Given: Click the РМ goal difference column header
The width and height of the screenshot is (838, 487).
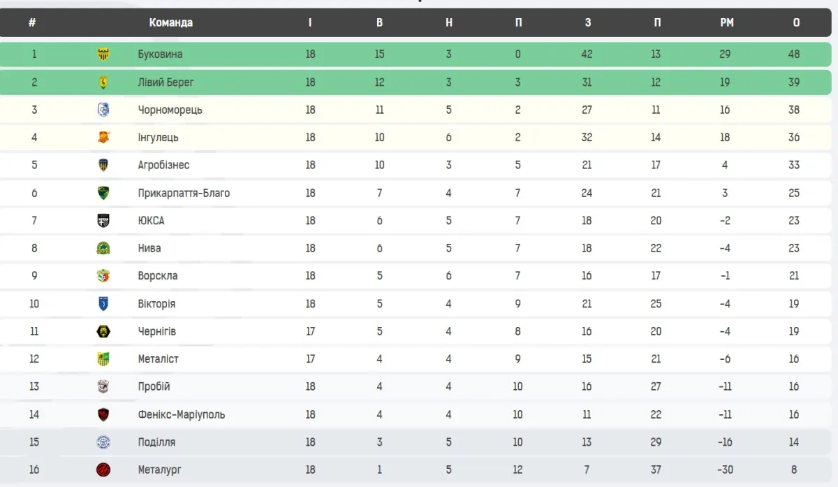Looking at the screenshot, I should click(726, 22).
